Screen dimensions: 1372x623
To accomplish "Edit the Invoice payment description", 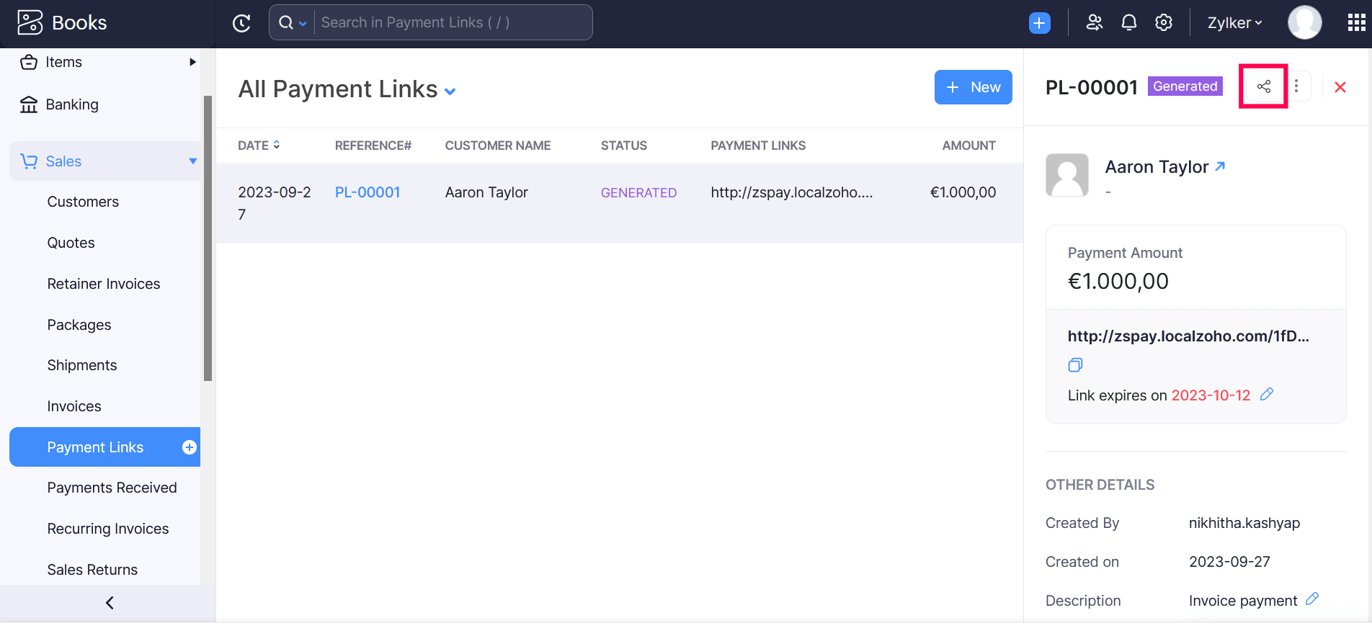I will click(x=1312, y=599).
